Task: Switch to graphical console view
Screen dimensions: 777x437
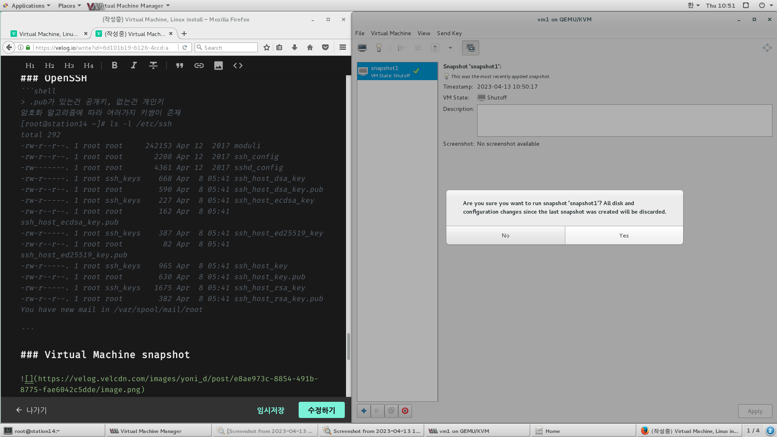Action: [x=362, y=48]
